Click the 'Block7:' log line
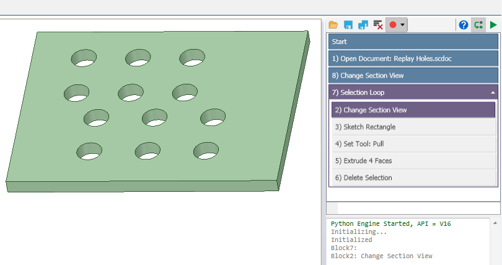 point(343,248)
